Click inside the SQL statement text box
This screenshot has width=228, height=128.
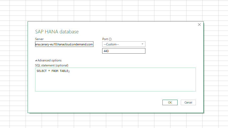click(116, 79)
